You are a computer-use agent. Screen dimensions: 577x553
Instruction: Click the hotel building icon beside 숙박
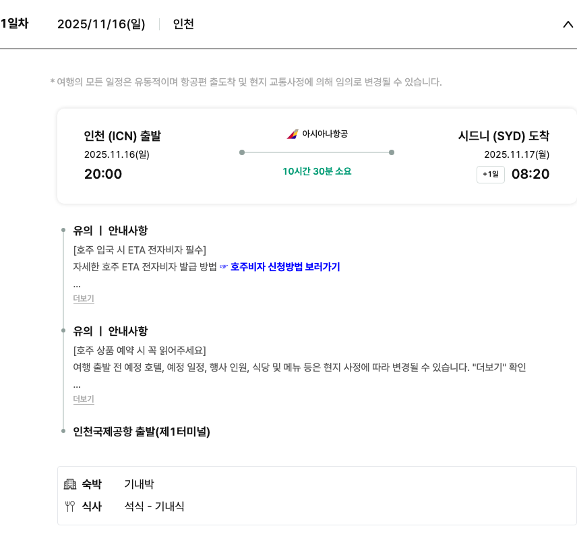click(x=70, y=484)
